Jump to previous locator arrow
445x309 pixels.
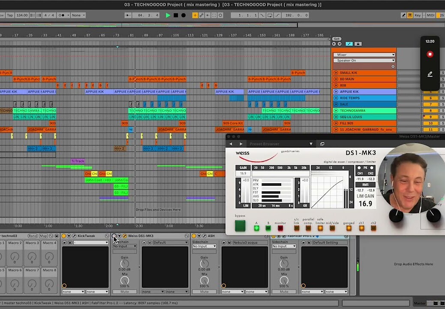click(x=334, y=44)
